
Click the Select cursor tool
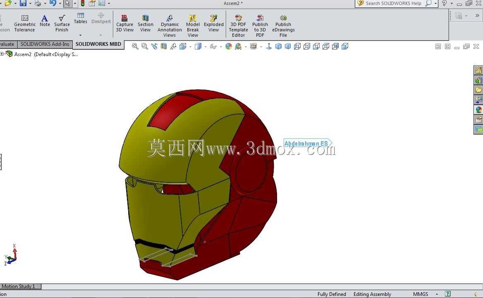click(68, 3)
